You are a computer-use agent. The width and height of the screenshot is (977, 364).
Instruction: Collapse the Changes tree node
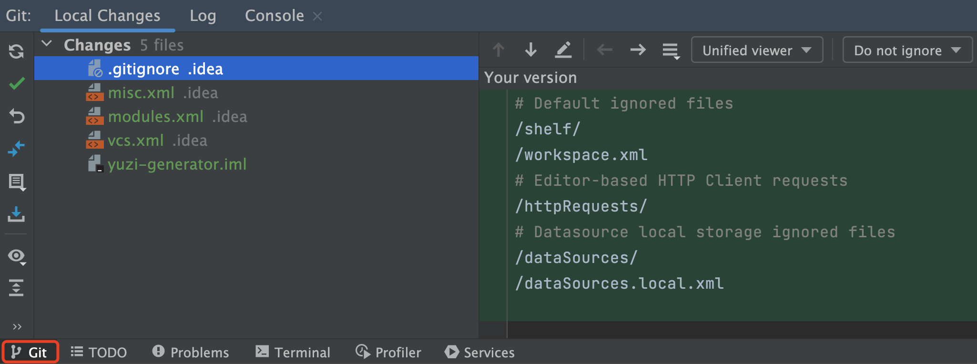[47, 44]
